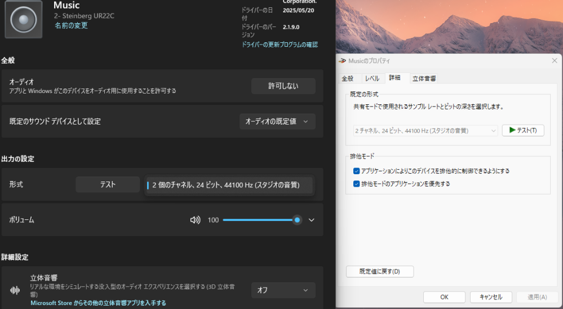
Task: Expand the ボリューム section chevron
Action: tap(311, 220)
